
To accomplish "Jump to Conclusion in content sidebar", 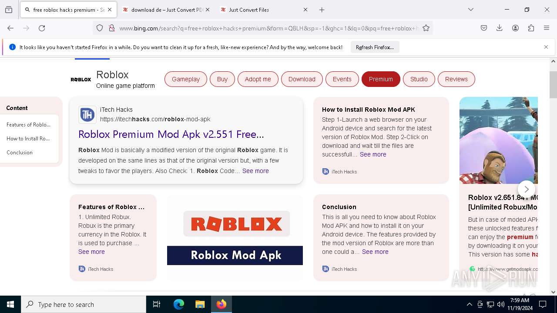I will coord(20,153).
